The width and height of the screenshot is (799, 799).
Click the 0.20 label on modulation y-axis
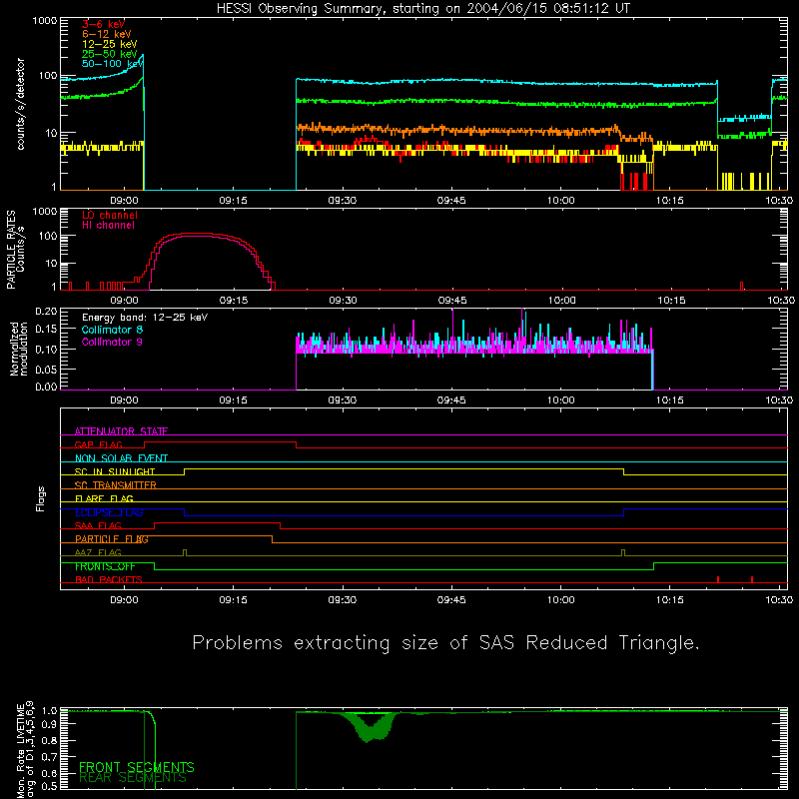[46, 311]
